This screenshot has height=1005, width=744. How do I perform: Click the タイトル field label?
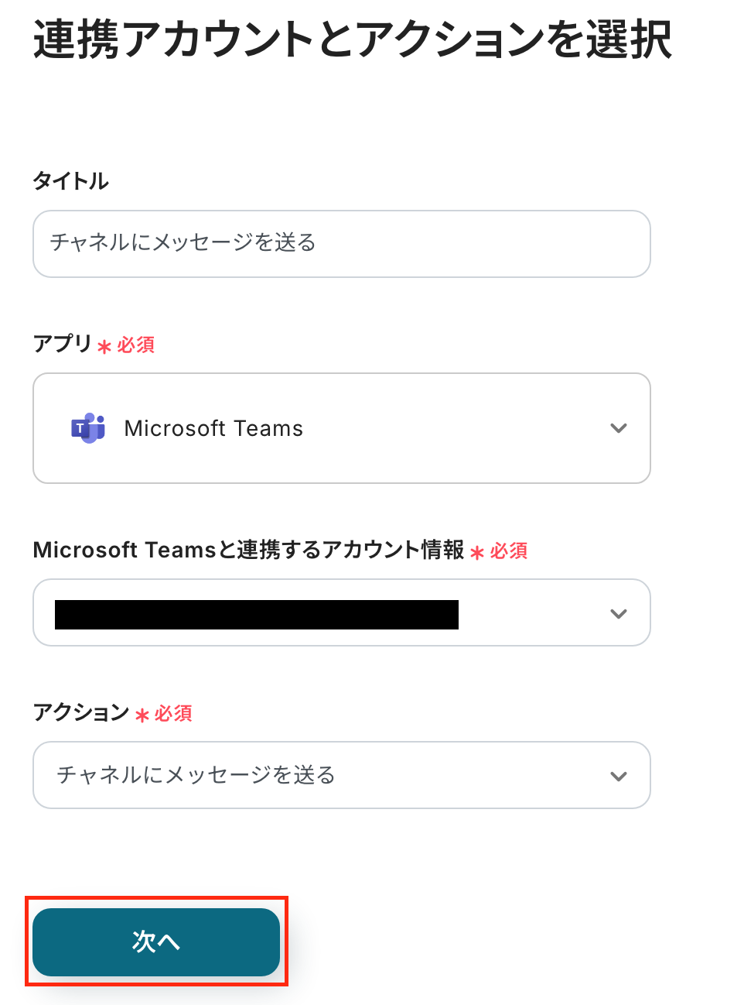click(x=70, y=181)
